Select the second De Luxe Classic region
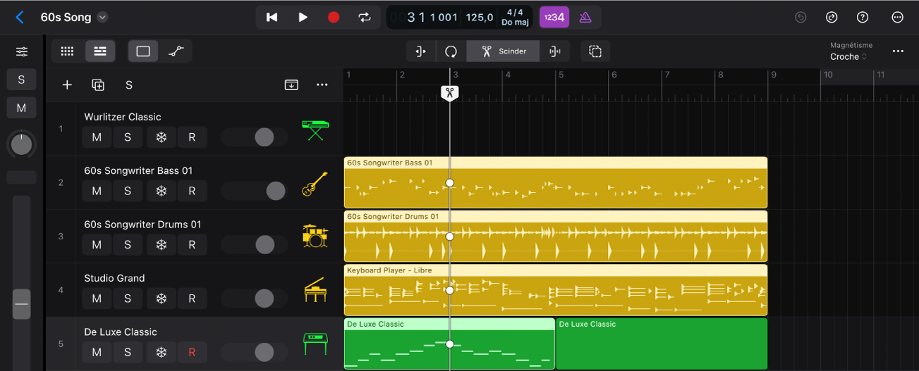The image size is (919, 371). 662,344
